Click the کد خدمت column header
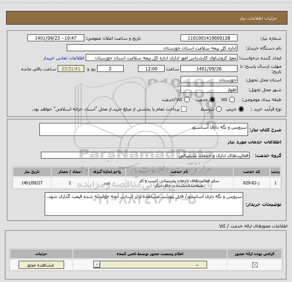 pyautogui.click(x=251, y=171)
